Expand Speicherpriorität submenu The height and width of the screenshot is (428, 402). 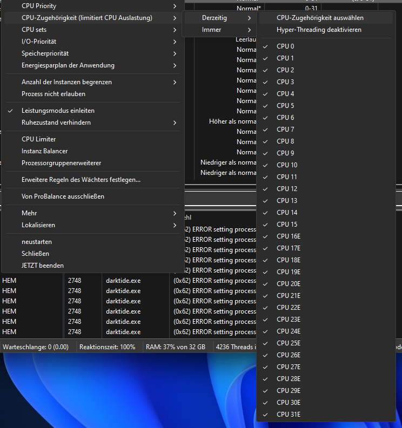[92, 53]
